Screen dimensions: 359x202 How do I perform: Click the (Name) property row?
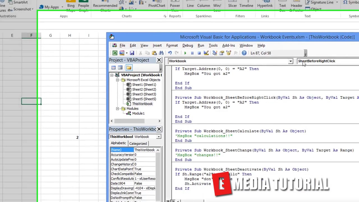point(133,150)
